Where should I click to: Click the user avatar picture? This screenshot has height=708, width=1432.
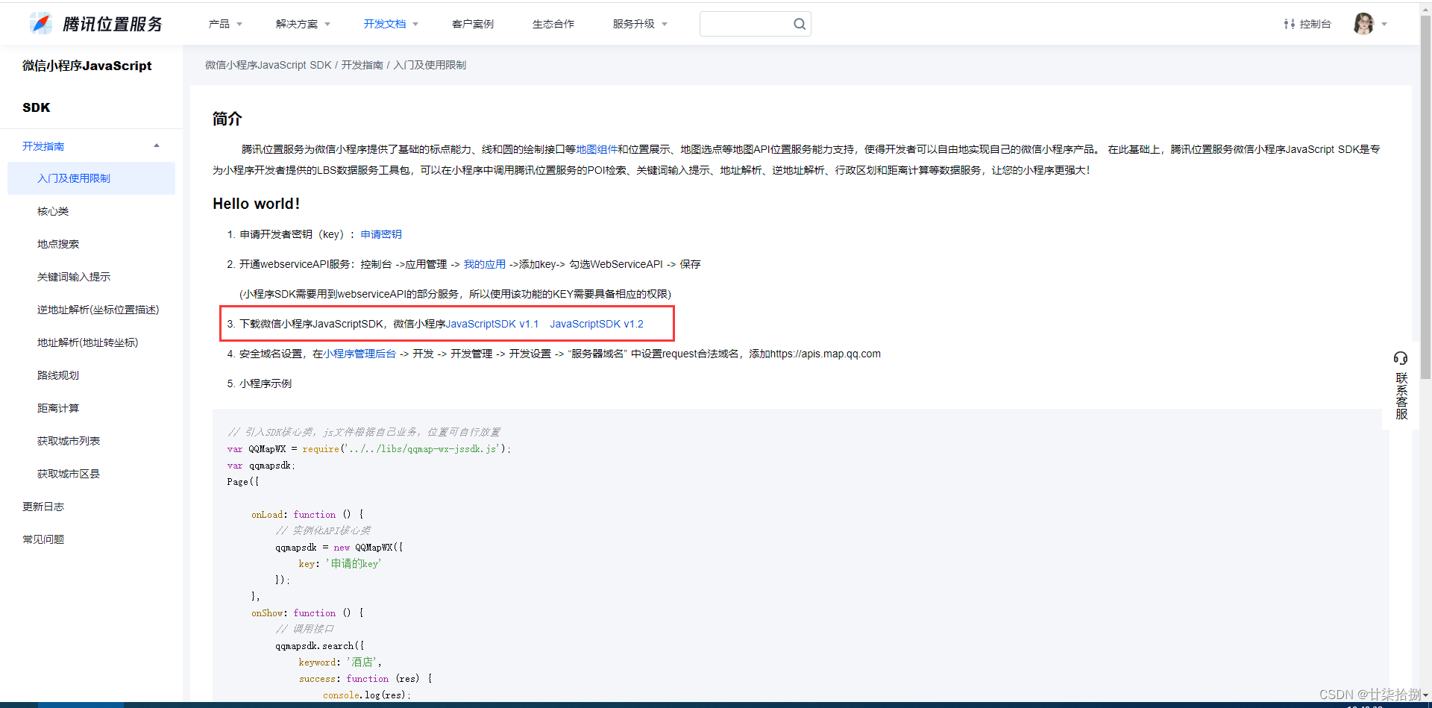pyautogui.click(x=1363, y=24)
